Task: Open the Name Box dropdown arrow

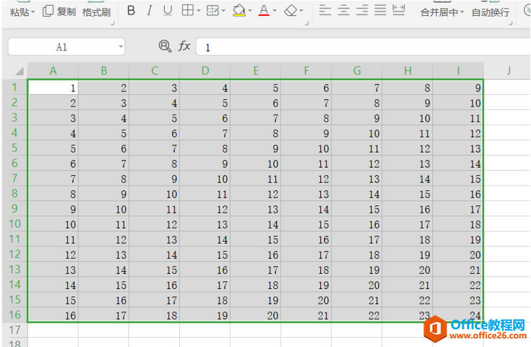Action: (121, 47)
